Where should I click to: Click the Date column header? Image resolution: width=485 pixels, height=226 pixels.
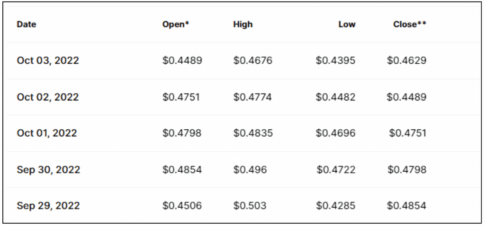[x=27, y=25]
